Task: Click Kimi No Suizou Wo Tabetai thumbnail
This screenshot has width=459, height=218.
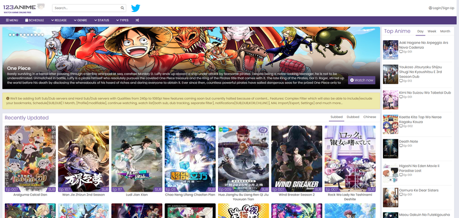Action: [x=391, y=100]
